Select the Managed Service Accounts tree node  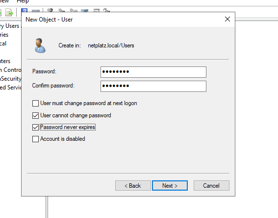[11, 87]
